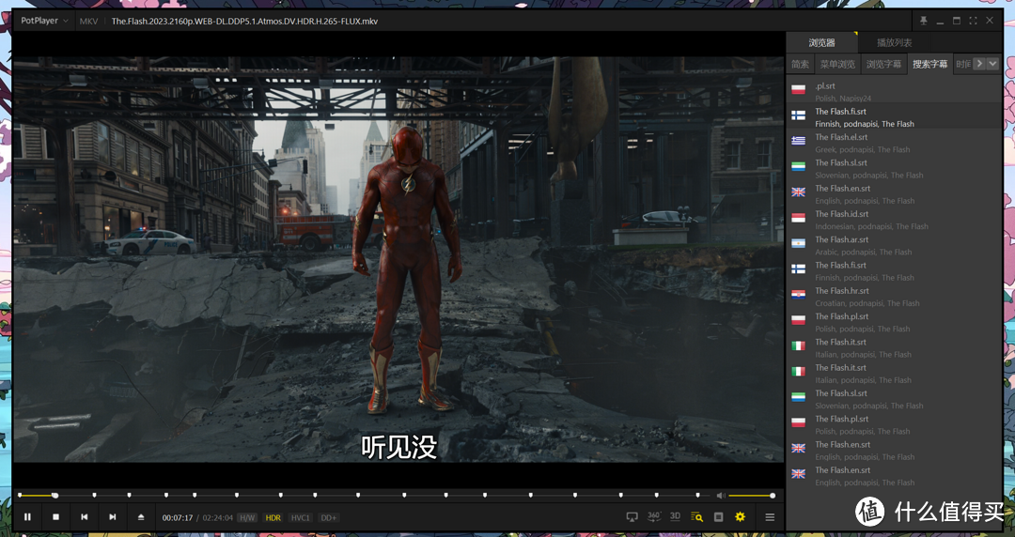Toggle 360 degree video mode icon
The height and width of the screenshot is (537, 1015).
pos(654,516)
